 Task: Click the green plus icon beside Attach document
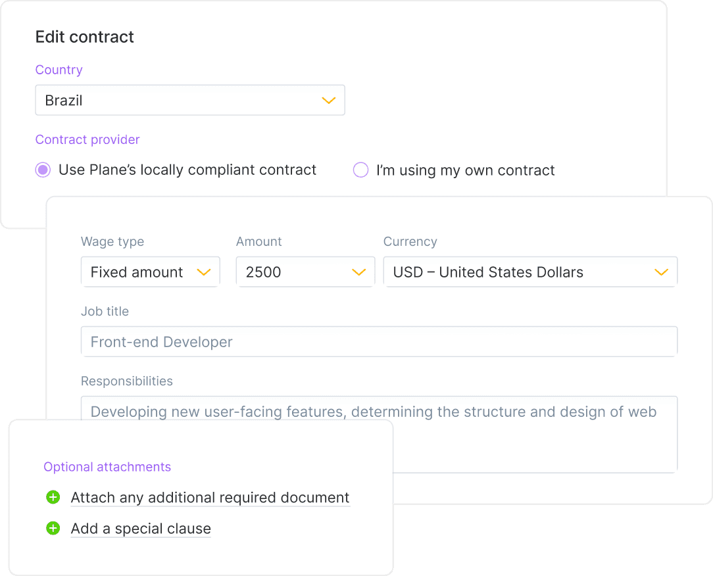tap(53, 498)
